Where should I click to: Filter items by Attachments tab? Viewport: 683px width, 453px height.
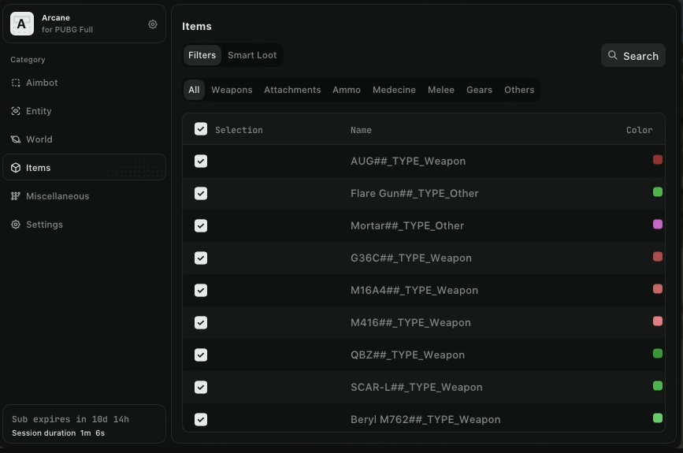click(x=292, y=90)
